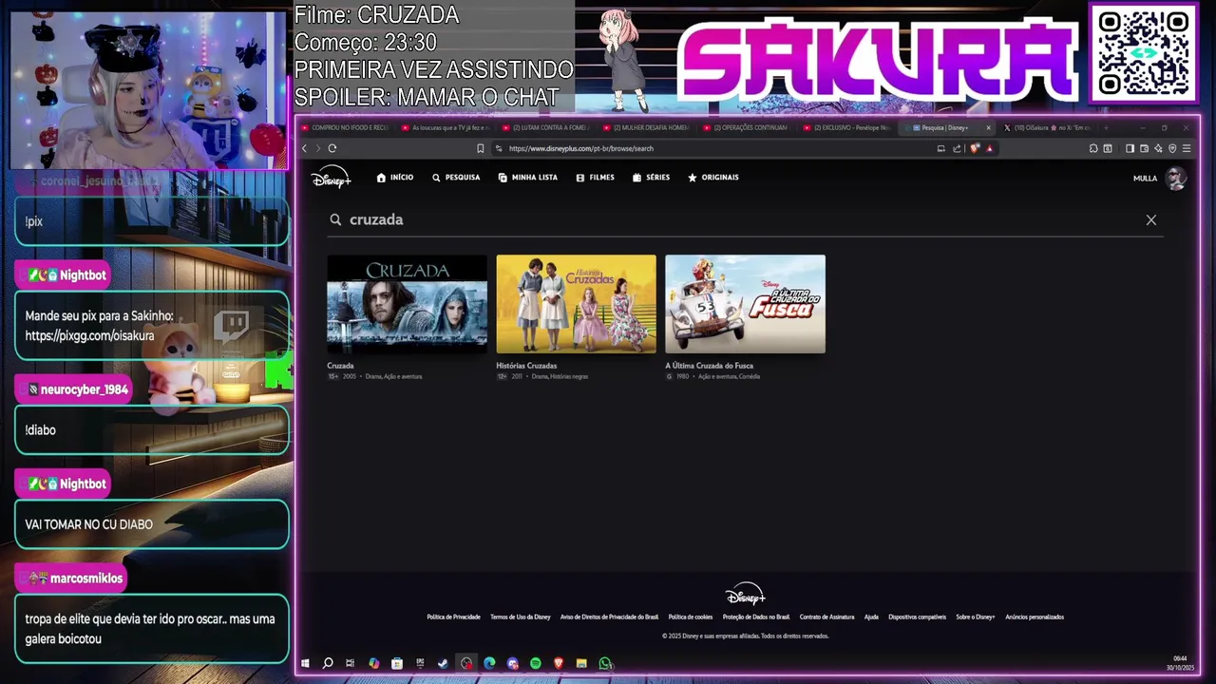1216x684 pixels.
Task: Close the 'Pesquisa | Disney+' tab
Action: 988,127
